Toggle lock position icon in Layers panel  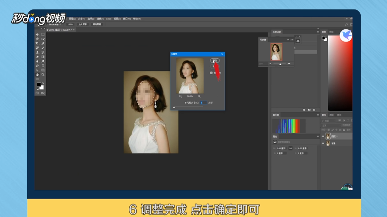[x=336, y=130]
